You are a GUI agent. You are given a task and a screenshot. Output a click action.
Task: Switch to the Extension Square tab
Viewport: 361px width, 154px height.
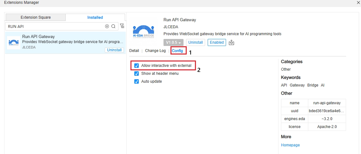(36, 17)
